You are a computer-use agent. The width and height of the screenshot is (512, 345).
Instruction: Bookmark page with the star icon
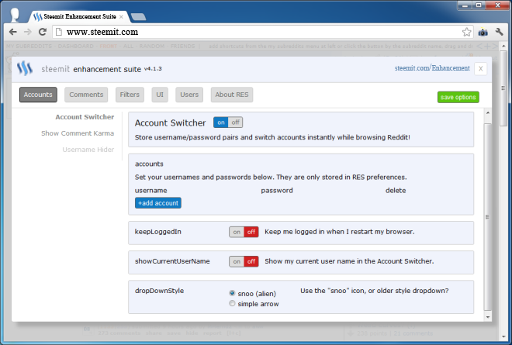466,32
